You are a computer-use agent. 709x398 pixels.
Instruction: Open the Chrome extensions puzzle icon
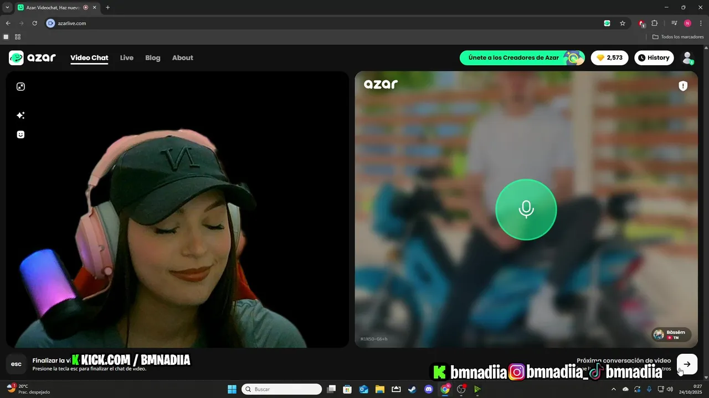[x=655, y=23]
